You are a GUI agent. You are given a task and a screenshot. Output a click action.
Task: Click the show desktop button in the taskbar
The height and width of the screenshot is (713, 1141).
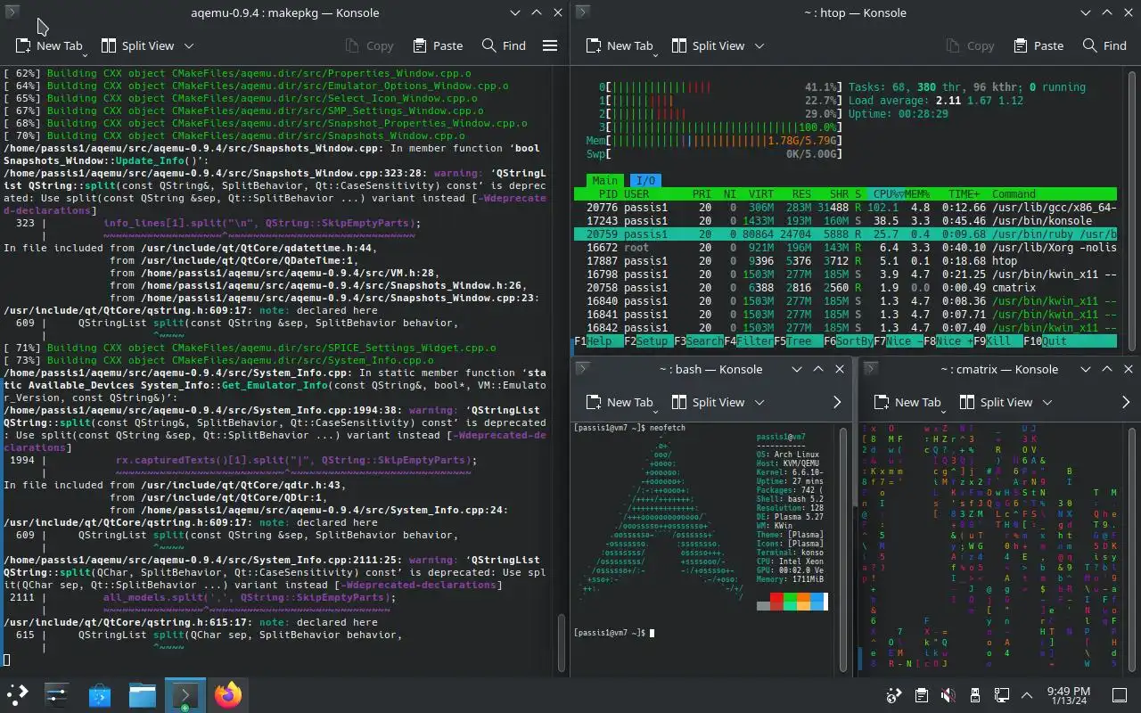[x=1120, y=695]
